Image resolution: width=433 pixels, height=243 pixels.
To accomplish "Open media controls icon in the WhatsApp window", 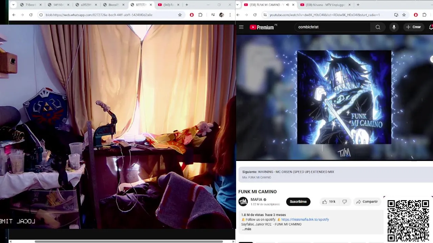I will tap(213, 15).
